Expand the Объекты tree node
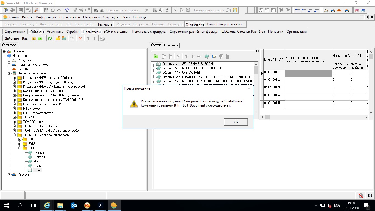Viewport: 375px width, 211px height. coord(4,51)
